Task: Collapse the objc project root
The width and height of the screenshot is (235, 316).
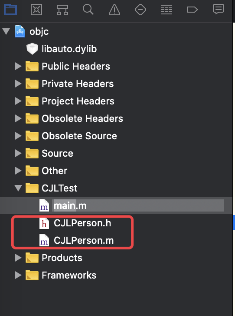Action: pos(6,31)
